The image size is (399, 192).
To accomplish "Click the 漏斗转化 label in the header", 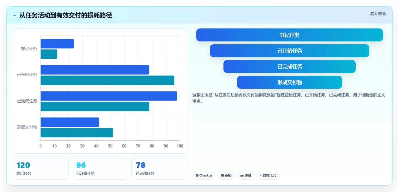I will (378, 14).
